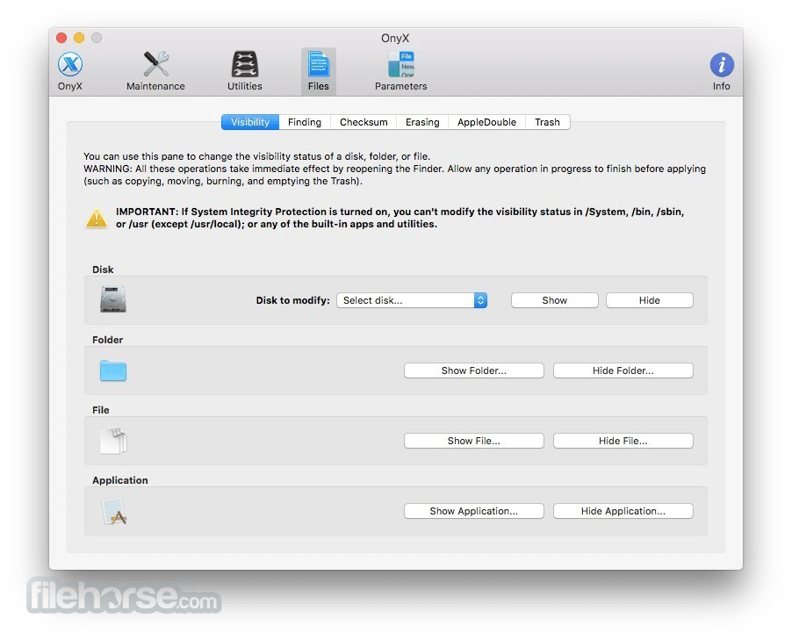Click the Application section icon
Image resolution: width=792 pixels, height=640 pixels.
[x=114, y=511]
